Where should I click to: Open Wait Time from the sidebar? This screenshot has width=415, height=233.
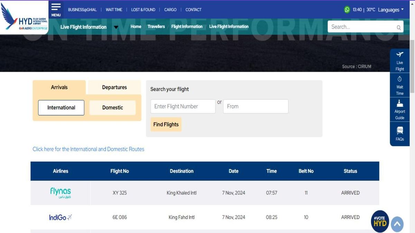click(x=400, y=85)
